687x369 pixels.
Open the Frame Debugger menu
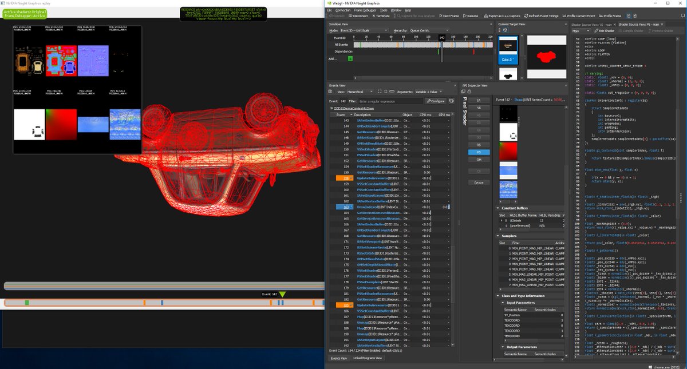[x=366, y=10]
